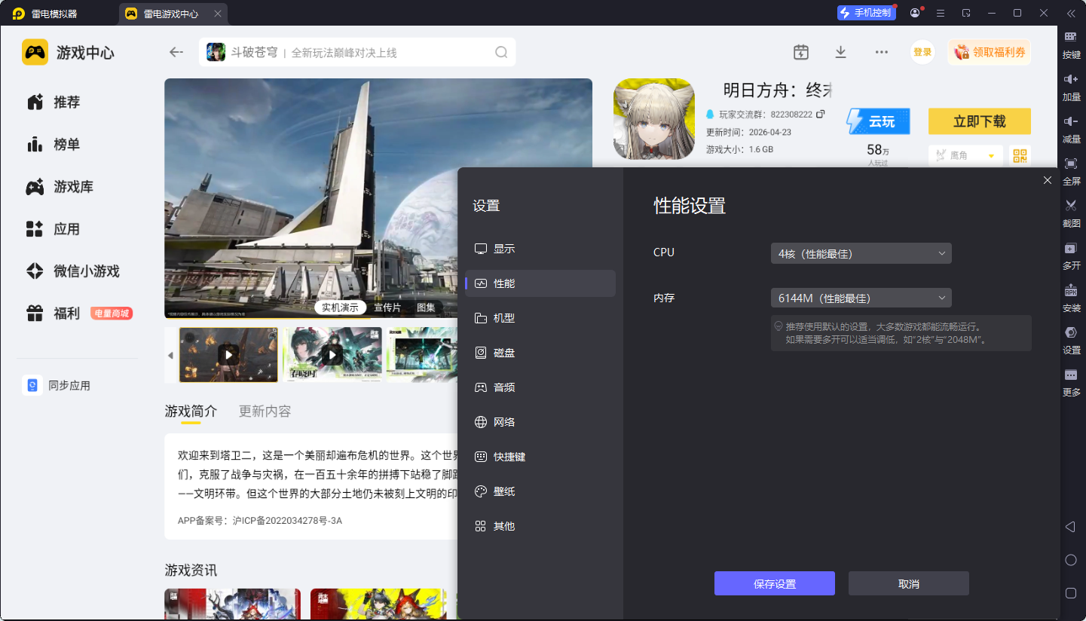The height and width of the screenshot is (621, 1086).
Task: Play the second video thumbnail
Action: coord(332,354)
